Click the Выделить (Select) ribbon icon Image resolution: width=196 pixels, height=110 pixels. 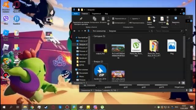click(175, 18)
